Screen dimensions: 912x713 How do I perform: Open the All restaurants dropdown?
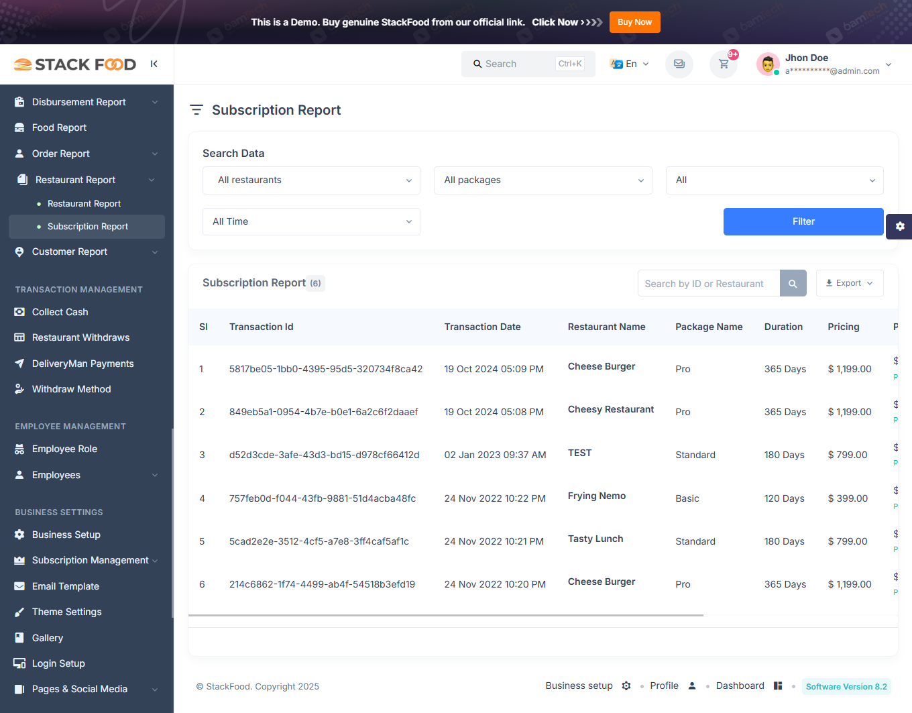pyautogui.click(x=311, y=180)
